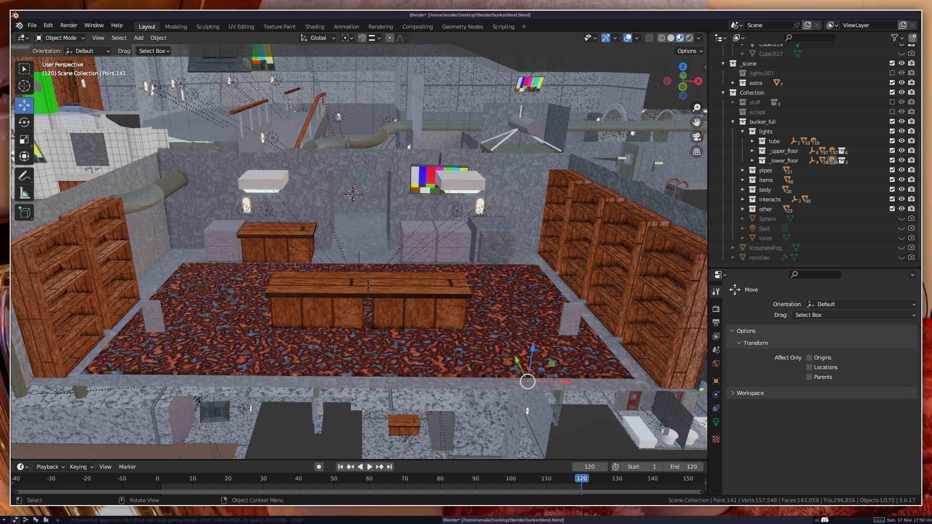Select the Scale tool
This screenshot has height=524, width=932.
[24, 140]
